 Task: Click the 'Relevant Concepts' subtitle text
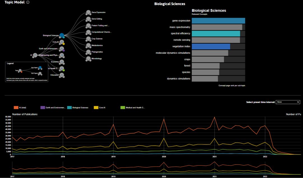point(199,14)
